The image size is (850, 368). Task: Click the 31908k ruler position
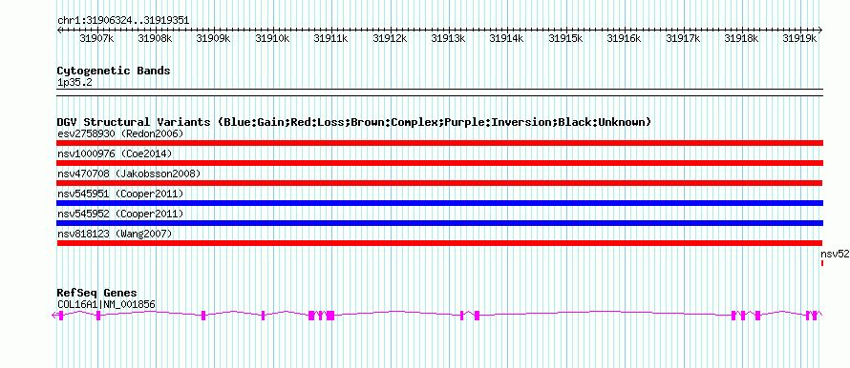(x=155, y=38)
